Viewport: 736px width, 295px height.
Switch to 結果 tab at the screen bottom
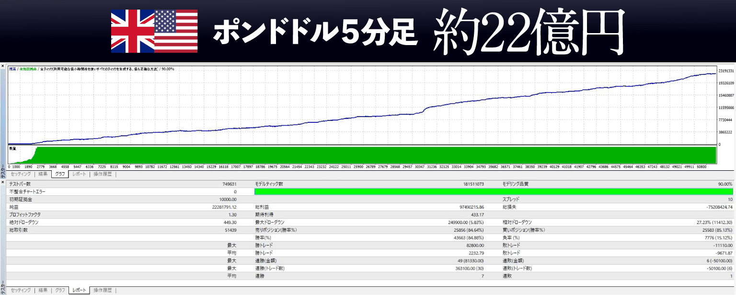pyautogui.click(x=43, y=290)
